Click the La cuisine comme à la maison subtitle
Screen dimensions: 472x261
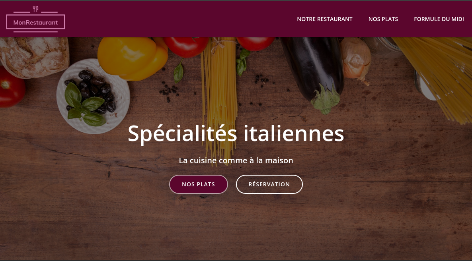point(236,160)
